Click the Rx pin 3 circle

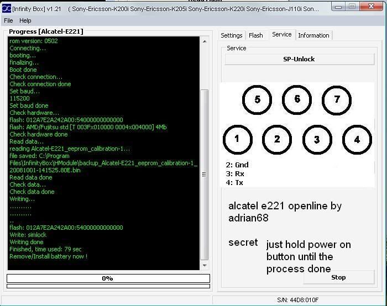(x=317, y=140)
